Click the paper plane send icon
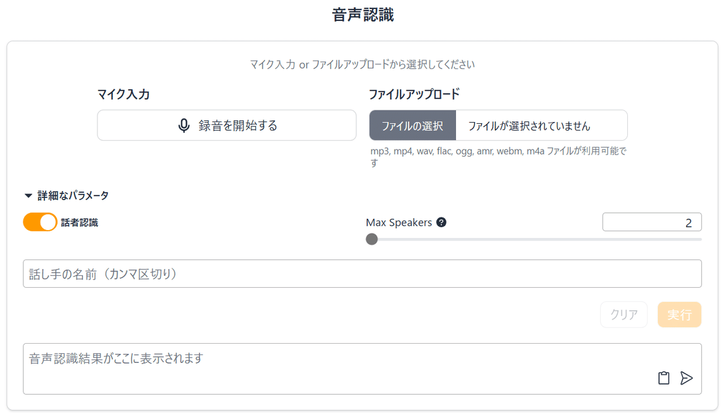721x420 pixels. [x=686, y=378]
